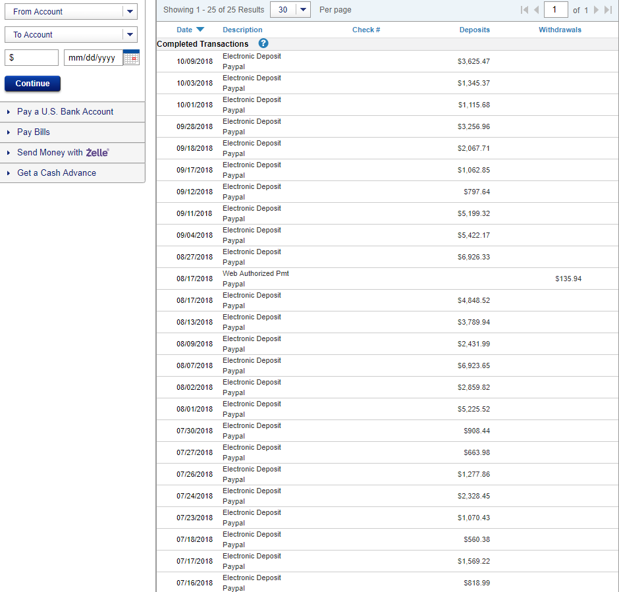Click the Showing 1 - 25 of 25 Results text

213,9
